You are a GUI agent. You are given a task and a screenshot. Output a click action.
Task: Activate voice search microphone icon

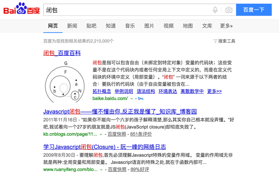pyautogui.click(x=215, y=10)
